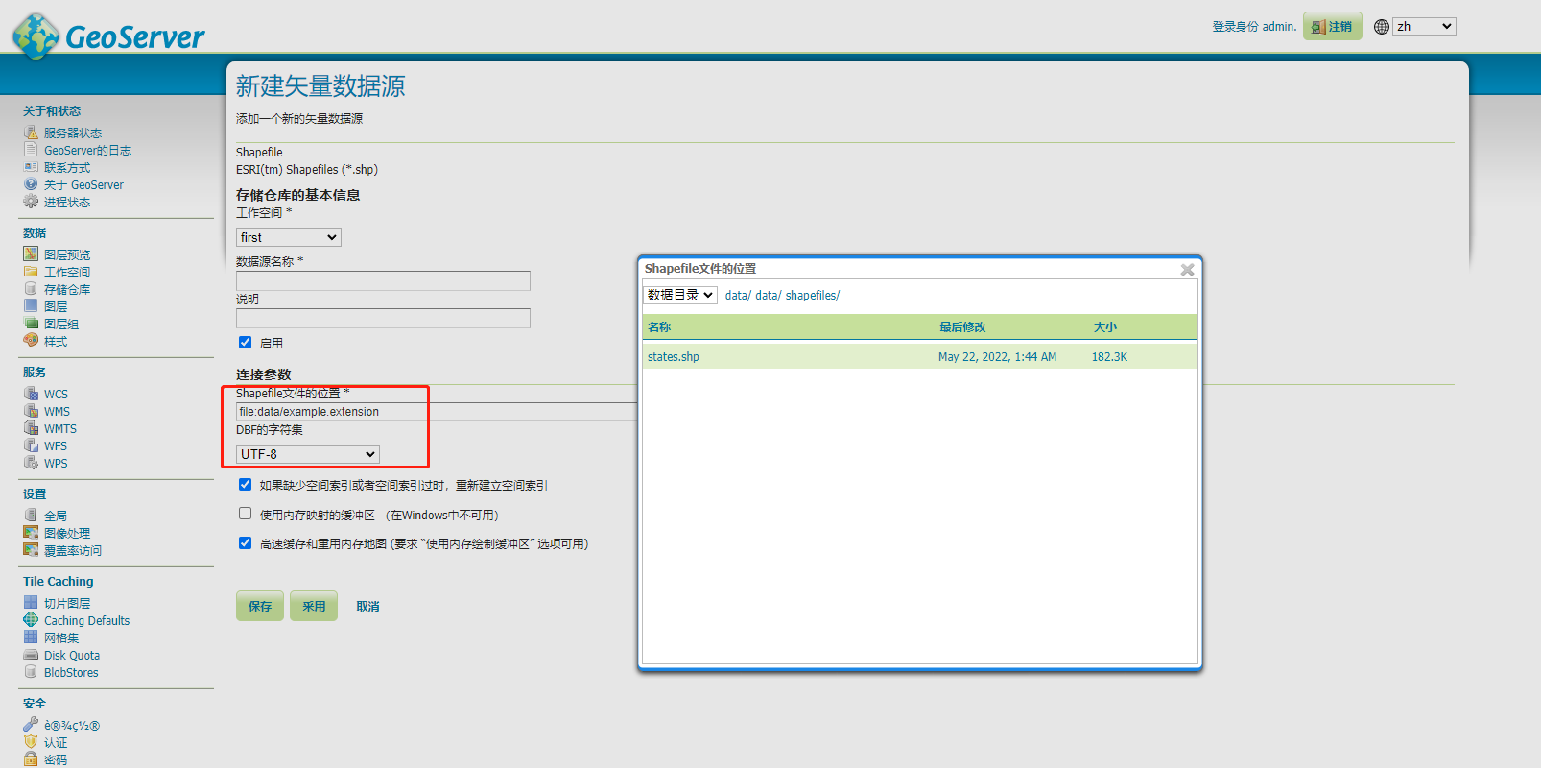
Task: Click the Caching Defaults globe icon
Action: pyautogui.click(x=31, y=620)
